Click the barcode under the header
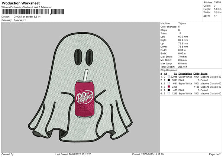Screen dimensions: 223x157 coord(33,12)
